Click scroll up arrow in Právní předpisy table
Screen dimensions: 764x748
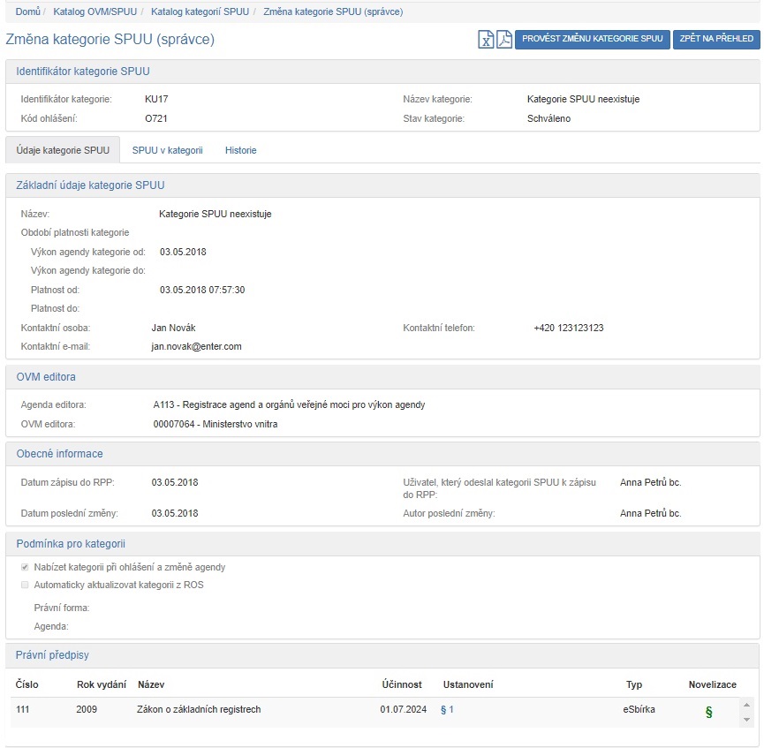[747, 704]
